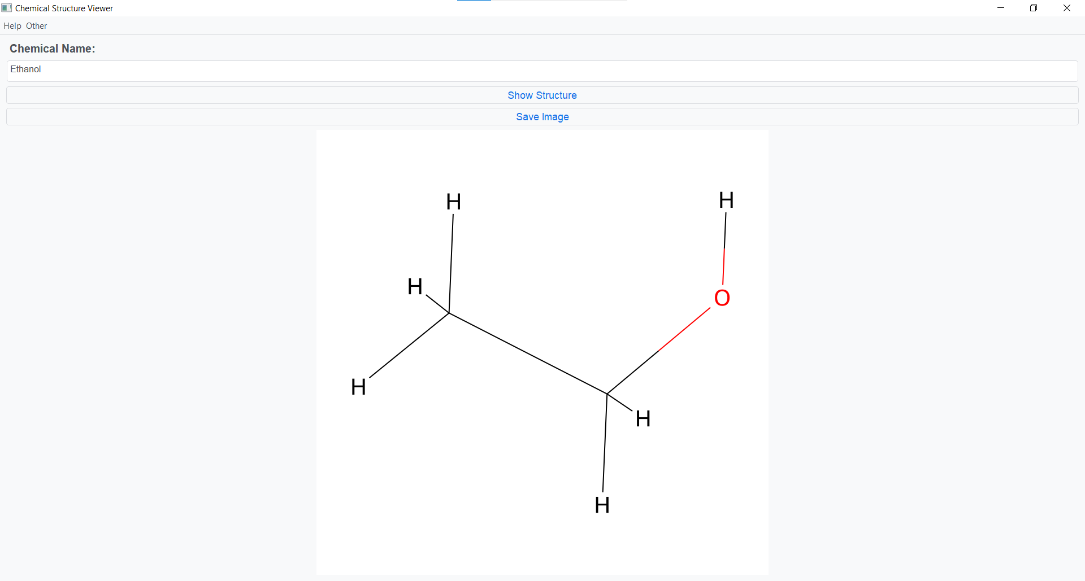Select the topmost H of the methyl group
This screenshot has width=1085, height=581.
[453, 202]
